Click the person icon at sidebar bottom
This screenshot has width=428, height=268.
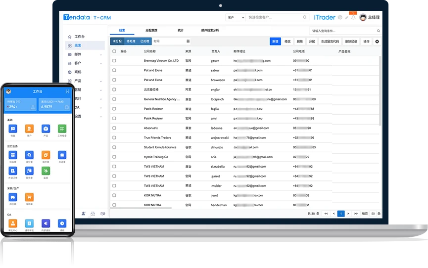click(x=84, y=214)
